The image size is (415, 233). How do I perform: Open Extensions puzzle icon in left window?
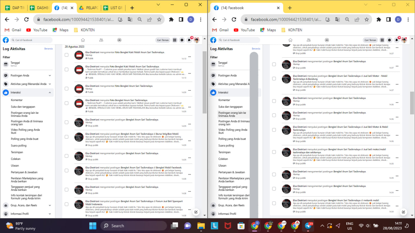tap(171, 19)
